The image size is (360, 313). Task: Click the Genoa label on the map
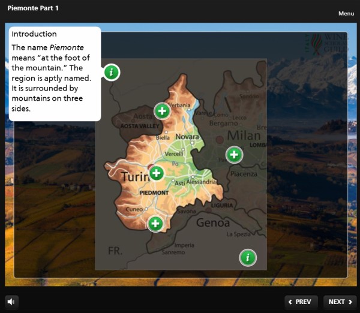[x=213, y=222]
